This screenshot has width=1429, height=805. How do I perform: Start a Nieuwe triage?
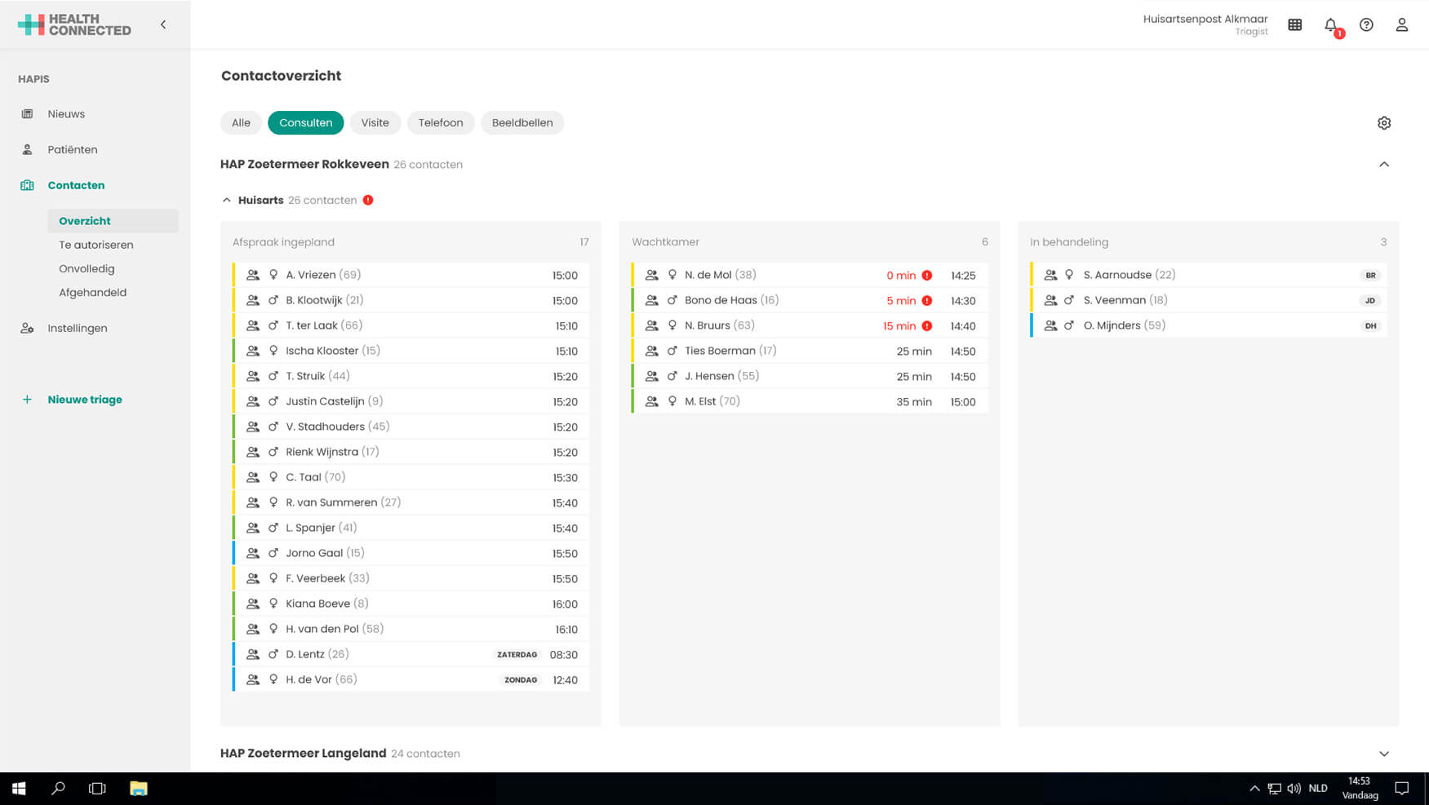pos(84,400)
